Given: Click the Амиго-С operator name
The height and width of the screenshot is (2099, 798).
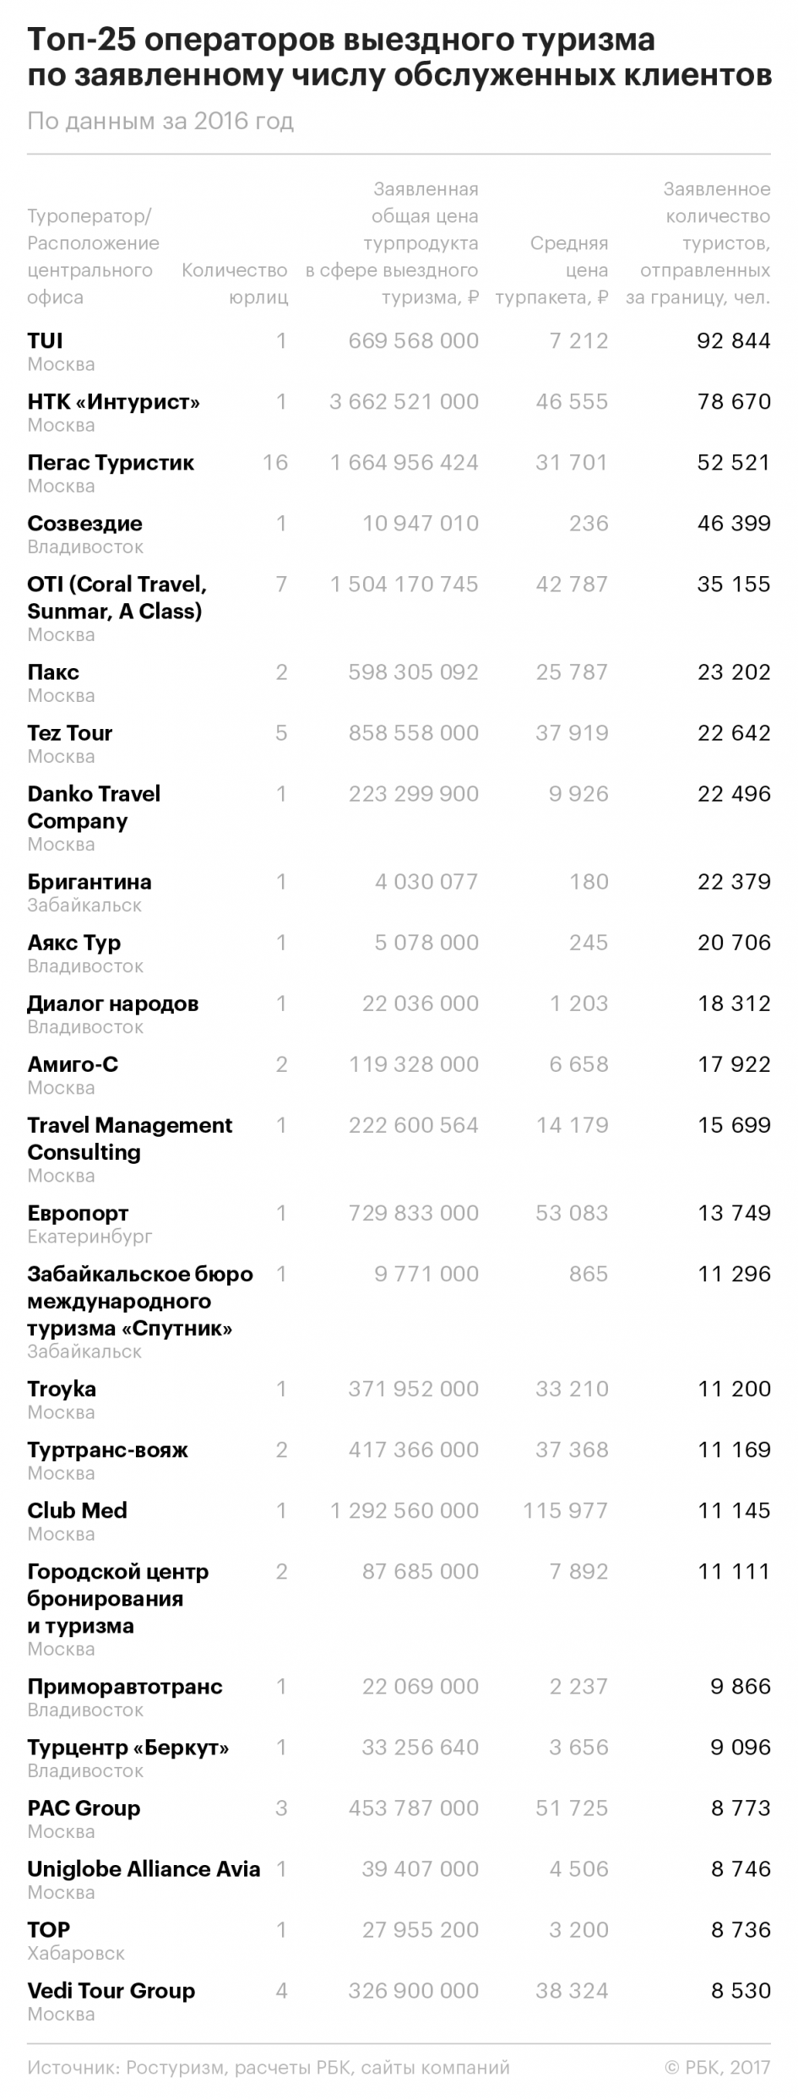Looking at the screenshot, I should tap(73, 1063).
